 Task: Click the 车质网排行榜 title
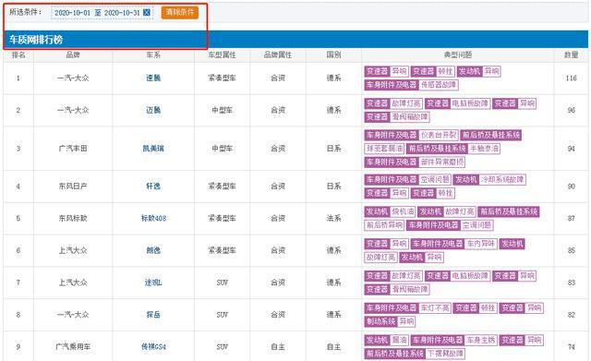[36, 40]
